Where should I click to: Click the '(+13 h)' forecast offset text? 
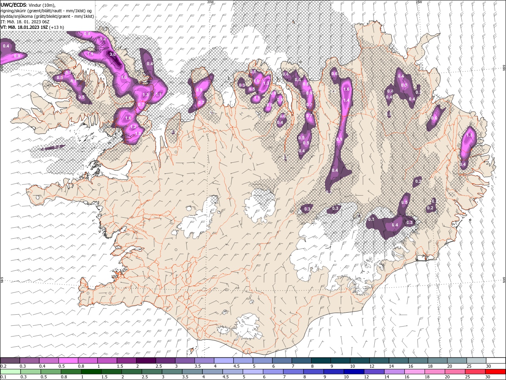click(57, 27)
